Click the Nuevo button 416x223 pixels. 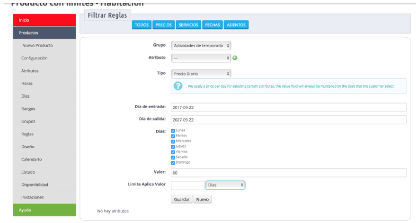point(202,199)
